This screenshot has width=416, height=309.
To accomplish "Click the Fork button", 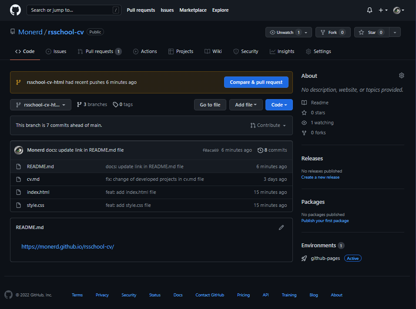I will tap(333, 32).
